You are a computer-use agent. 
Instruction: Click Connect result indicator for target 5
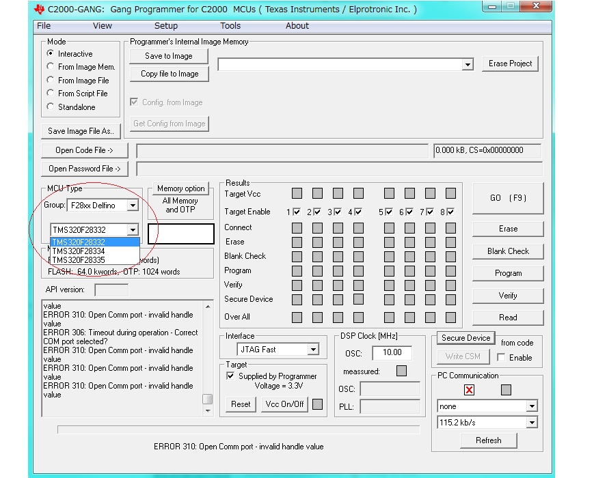pyautogui.click(x=389, y=228)
